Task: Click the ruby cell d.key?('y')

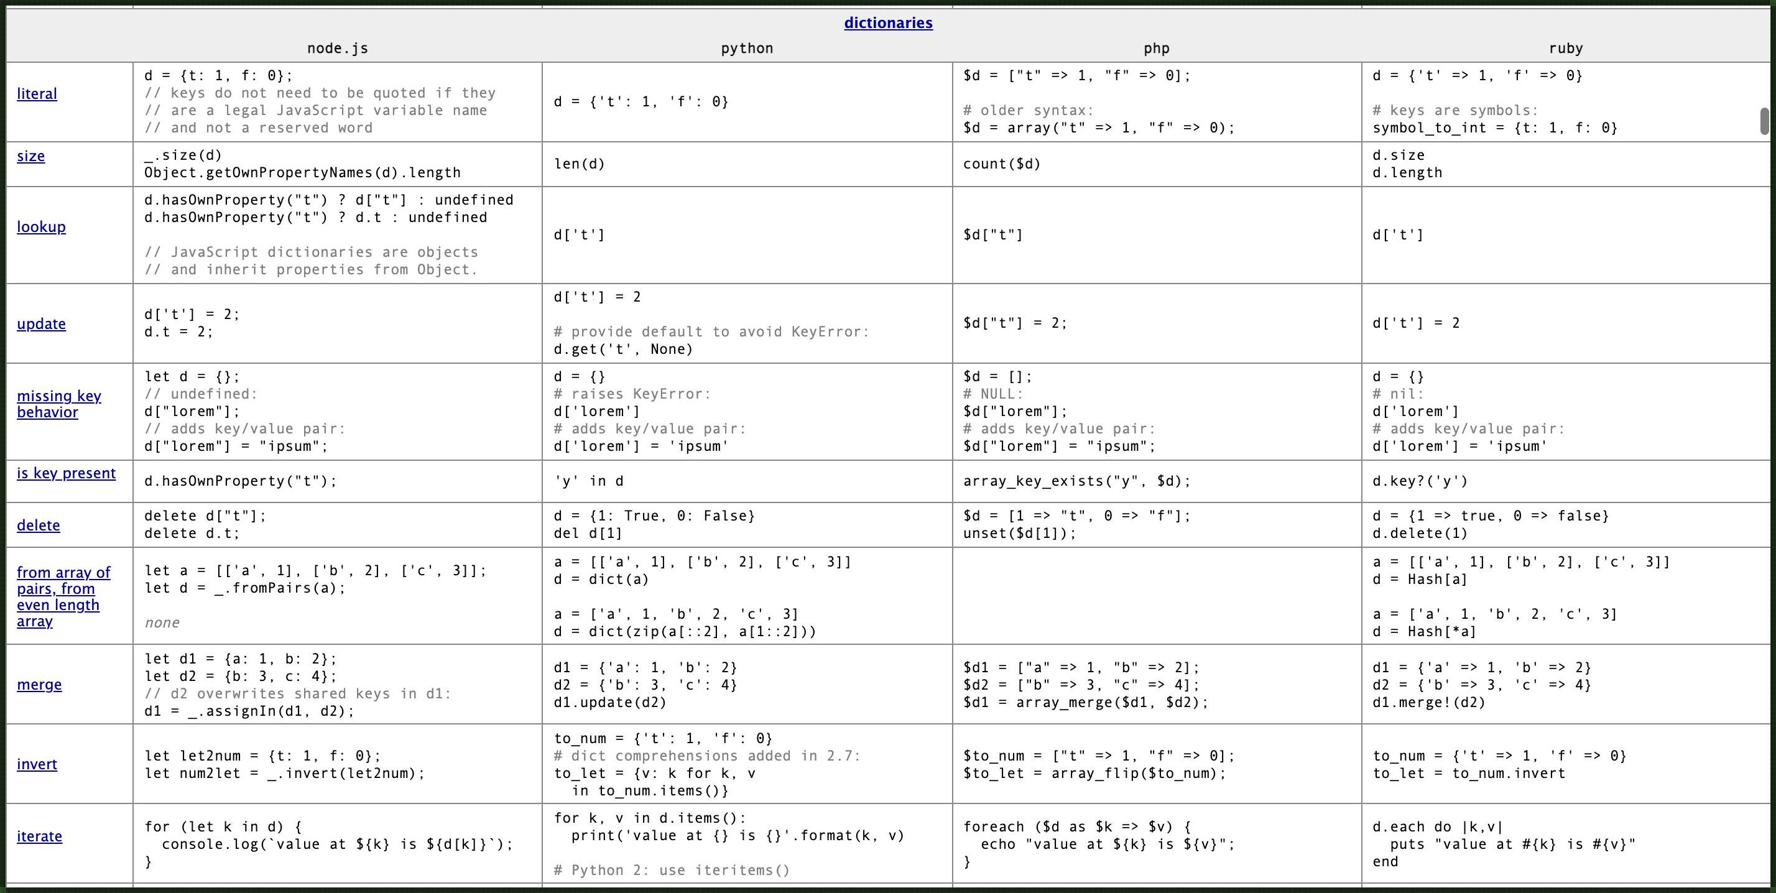Action: point(1420,481)
